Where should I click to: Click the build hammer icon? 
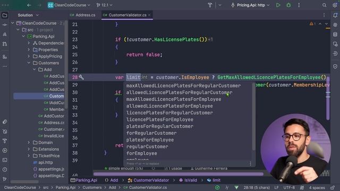tap(210, 5)
